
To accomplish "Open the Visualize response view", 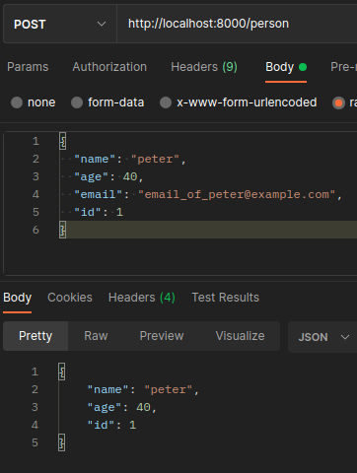I will (240, 336).
